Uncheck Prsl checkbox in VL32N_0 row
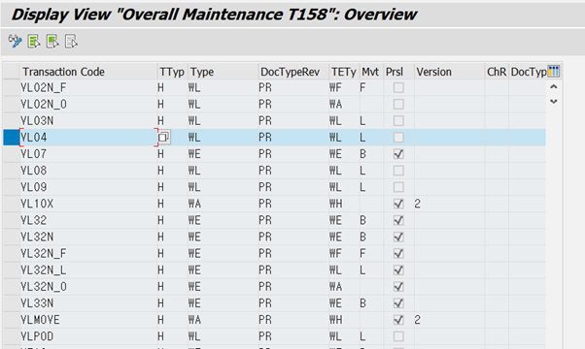Viewport: 585px width, 349px height. pos(398,287)
